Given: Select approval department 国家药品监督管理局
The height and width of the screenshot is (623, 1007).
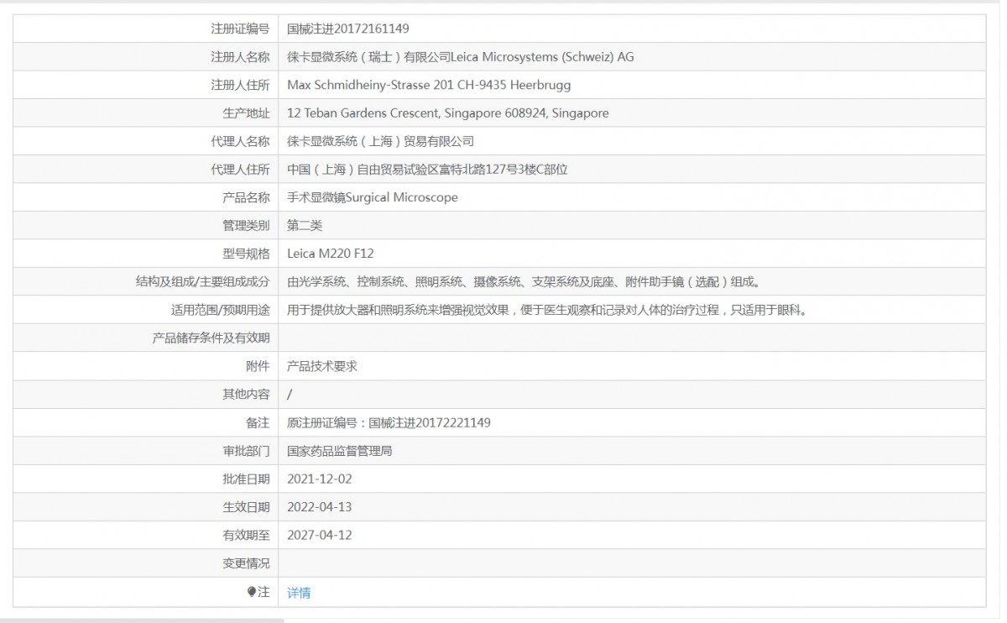Looking at the screenshot, I should (340, 451).
